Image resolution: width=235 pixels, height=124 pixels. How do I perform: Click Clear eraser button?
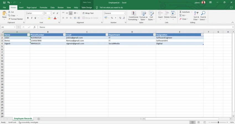click(x=184, y=19)
